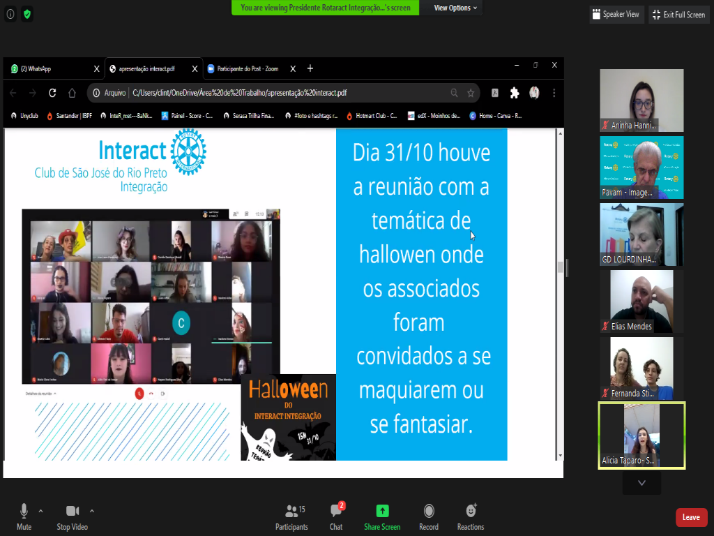Mute the microphone
714x536 pixels.
tap(24, 515)
